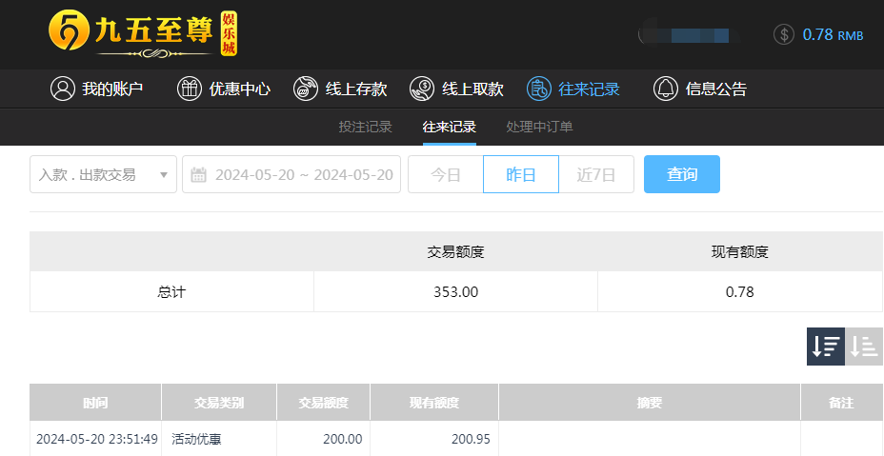The image size is (884, 456).
Task: Click the 交易类别 column header
Action: point(219,403)
